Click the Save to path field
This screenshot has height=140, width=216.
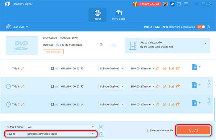click(x=58, y=134)
